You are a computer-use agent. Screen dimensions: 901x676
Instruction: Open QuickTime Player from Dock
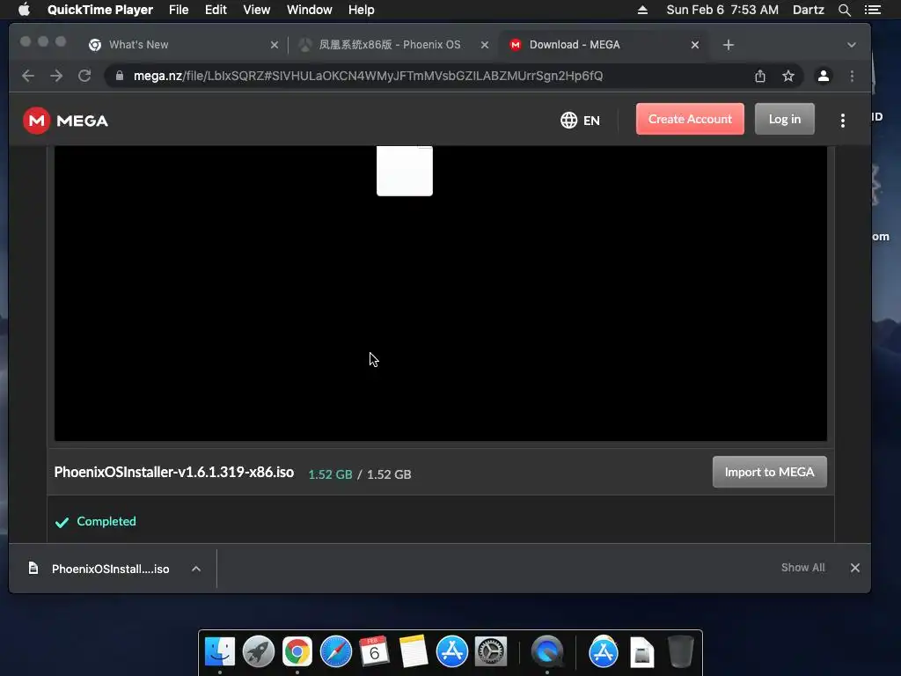pyautogui.click(x=547, y=652)
